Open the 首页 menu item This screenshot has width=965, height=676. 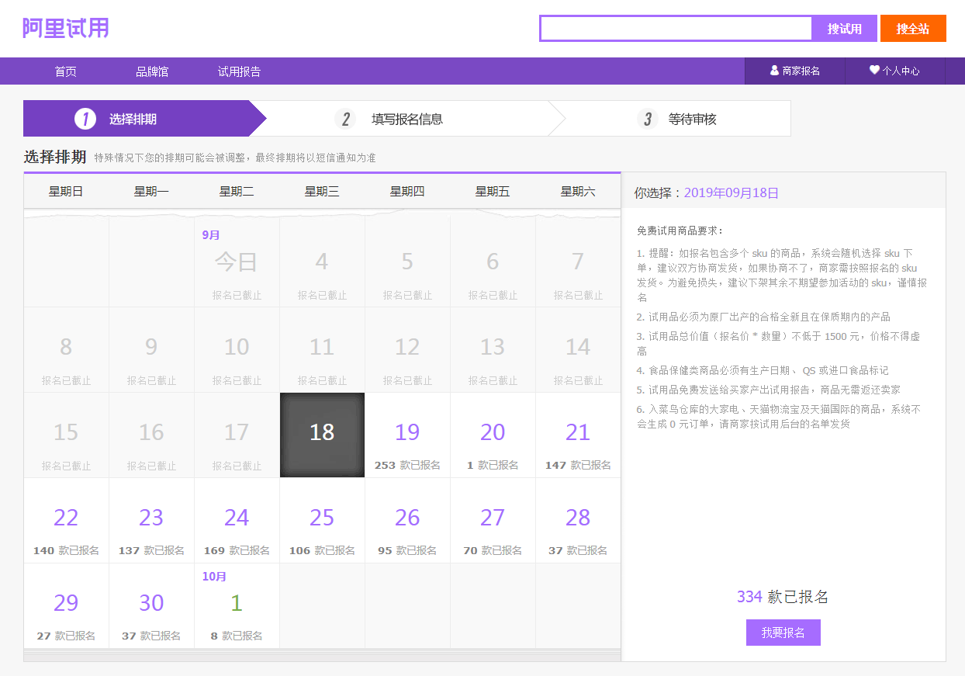pos(66,71)
